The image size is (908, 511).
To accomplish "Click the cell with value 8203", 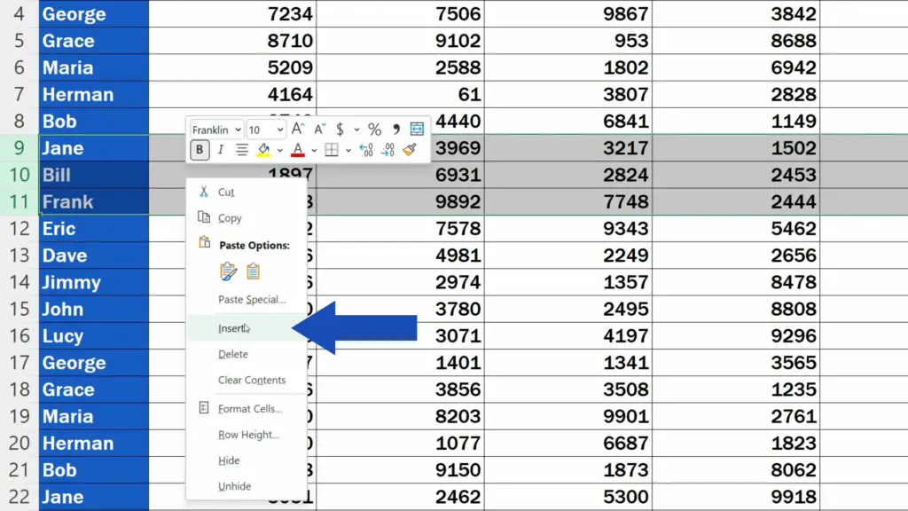I will click(x=400, y=416).
